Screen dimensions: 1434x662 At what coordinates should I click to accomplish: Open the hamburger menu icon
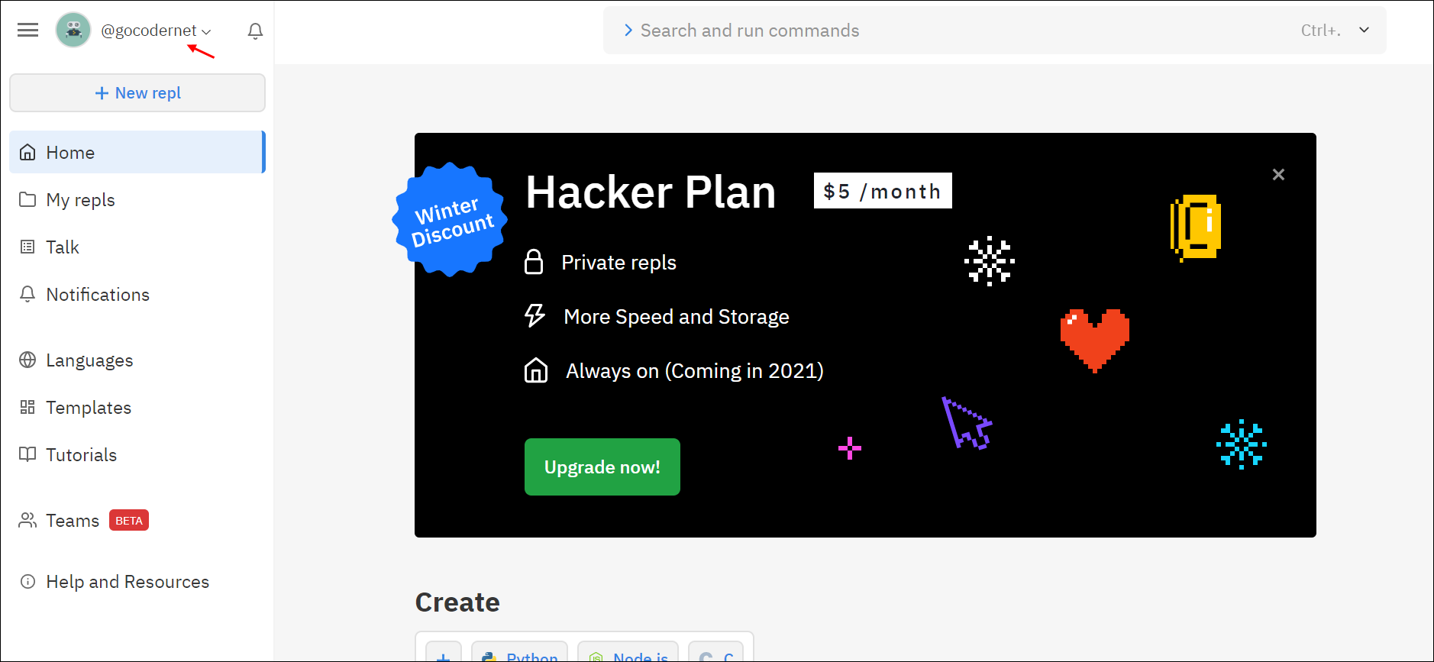(x=28, y=30)
